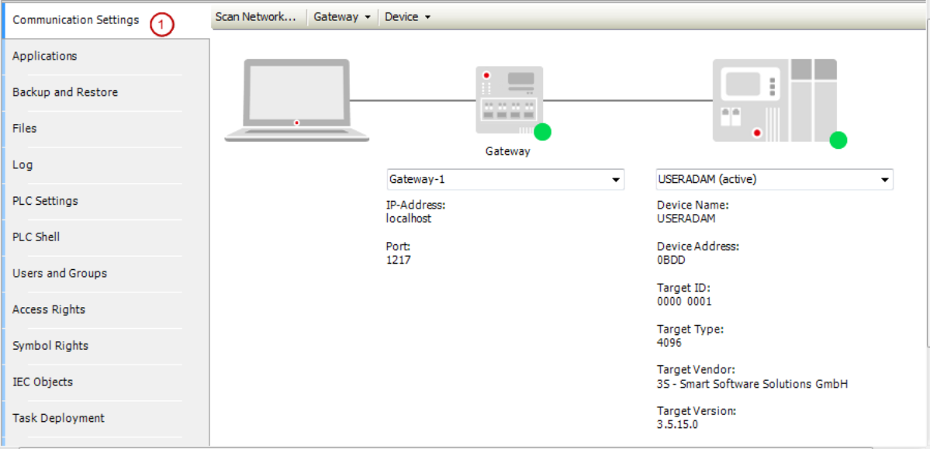
Task: Select the Symbol Rights tab
Action: [x=105, y=346]
